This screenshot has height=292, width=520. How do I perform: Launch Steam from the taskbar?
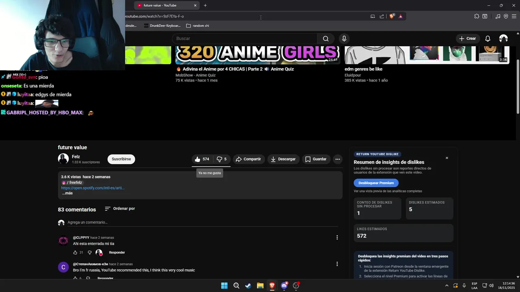pos(248,286)
